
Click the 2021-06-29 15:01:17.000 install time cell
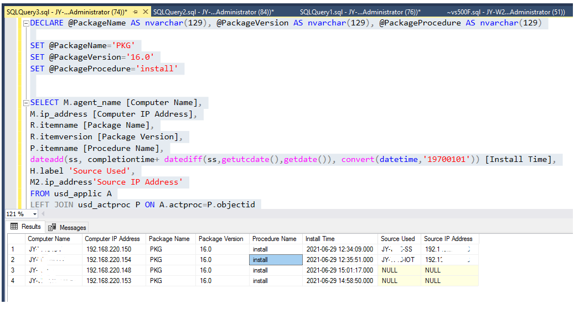[339, 270]
